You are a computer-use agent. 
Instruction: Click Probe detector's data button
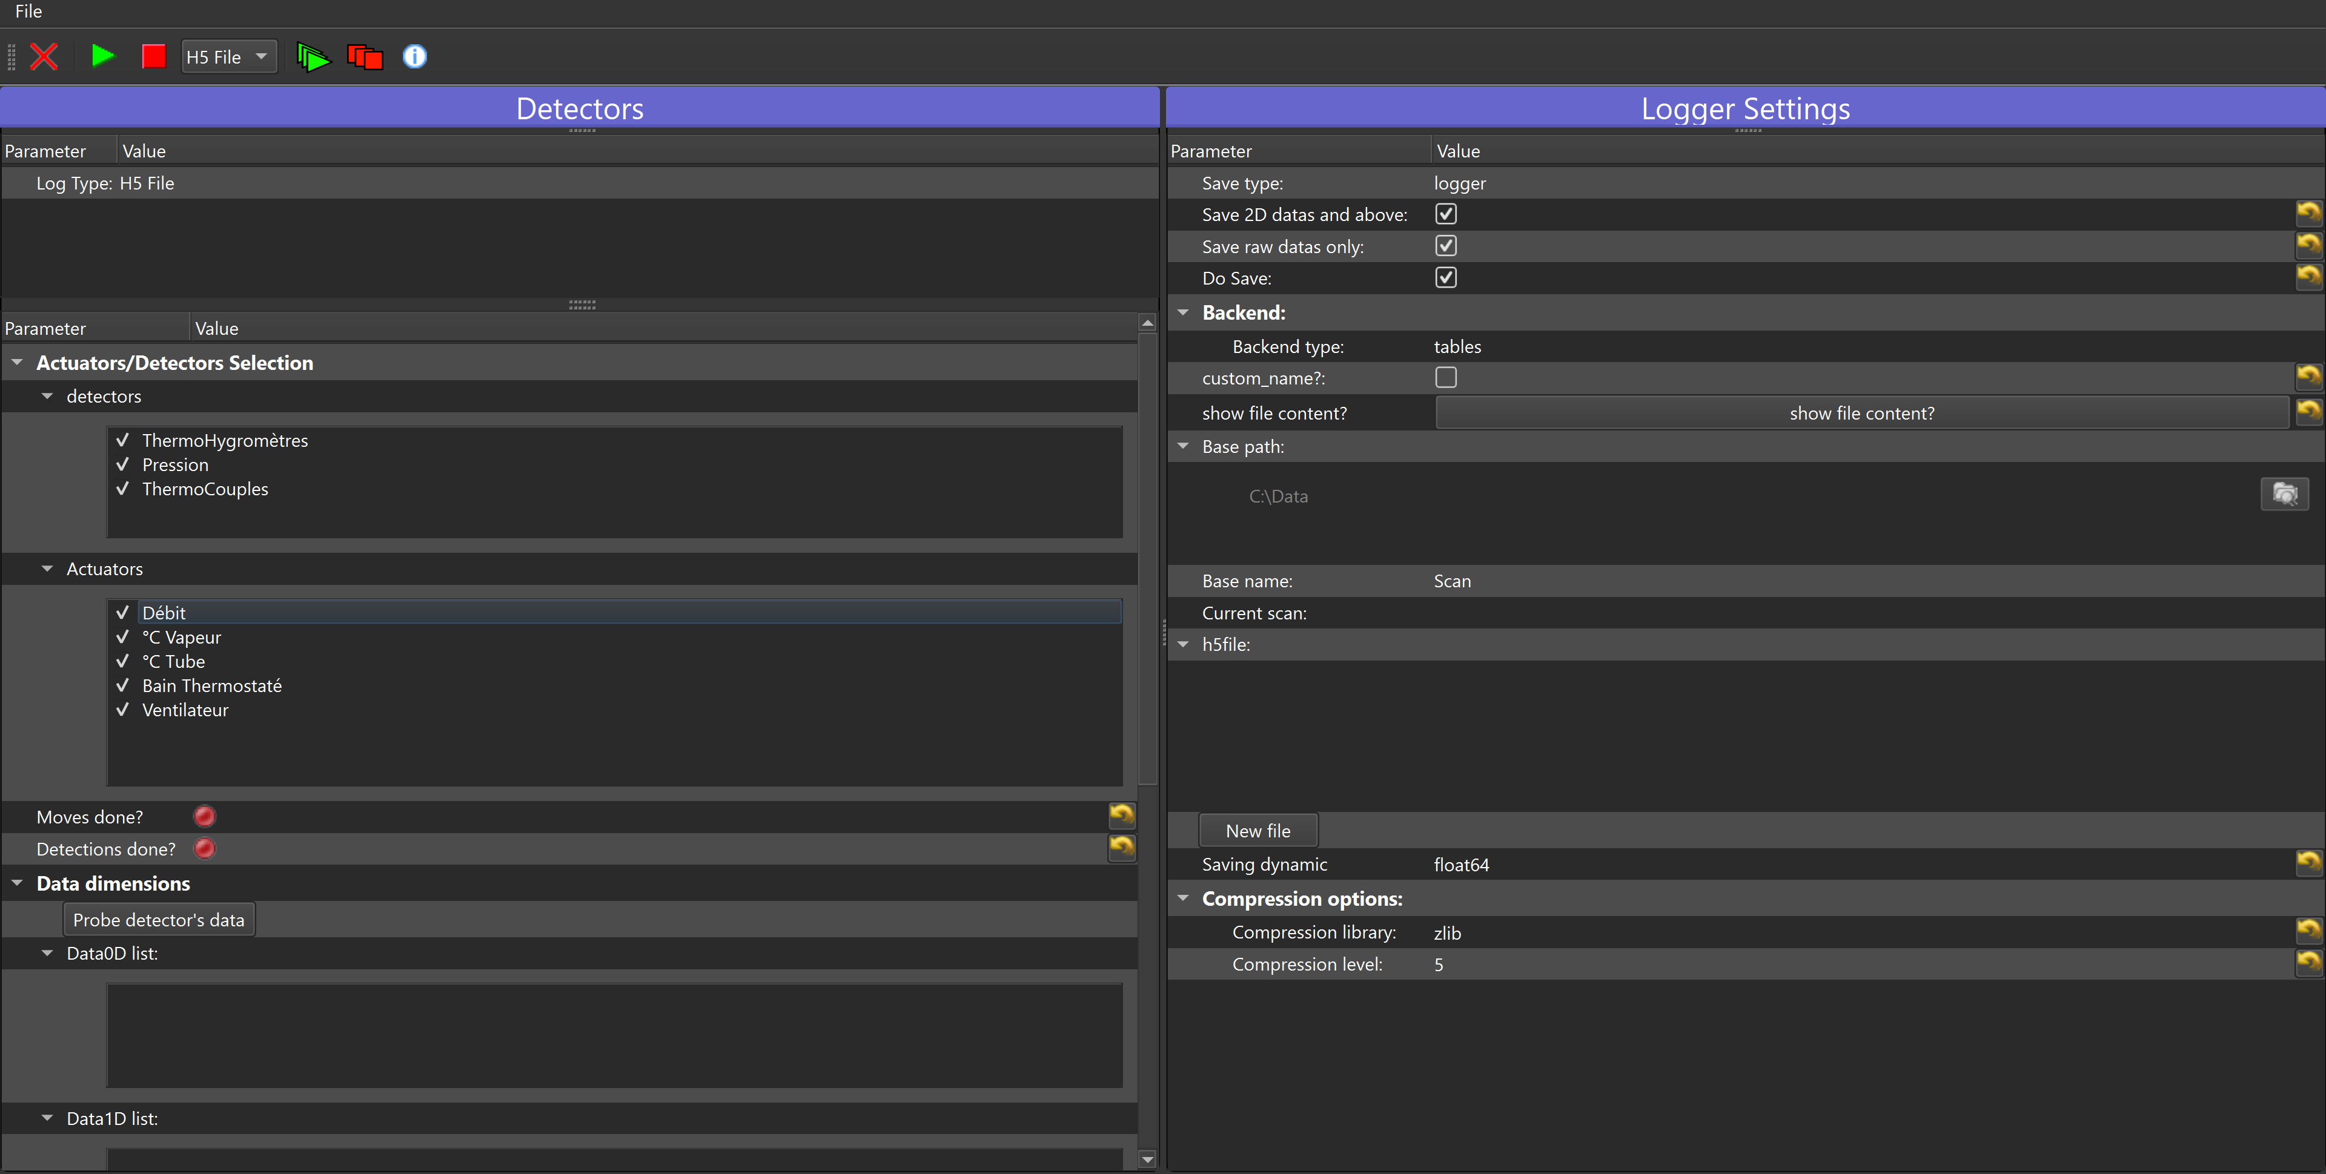click(x=158, y=920)
